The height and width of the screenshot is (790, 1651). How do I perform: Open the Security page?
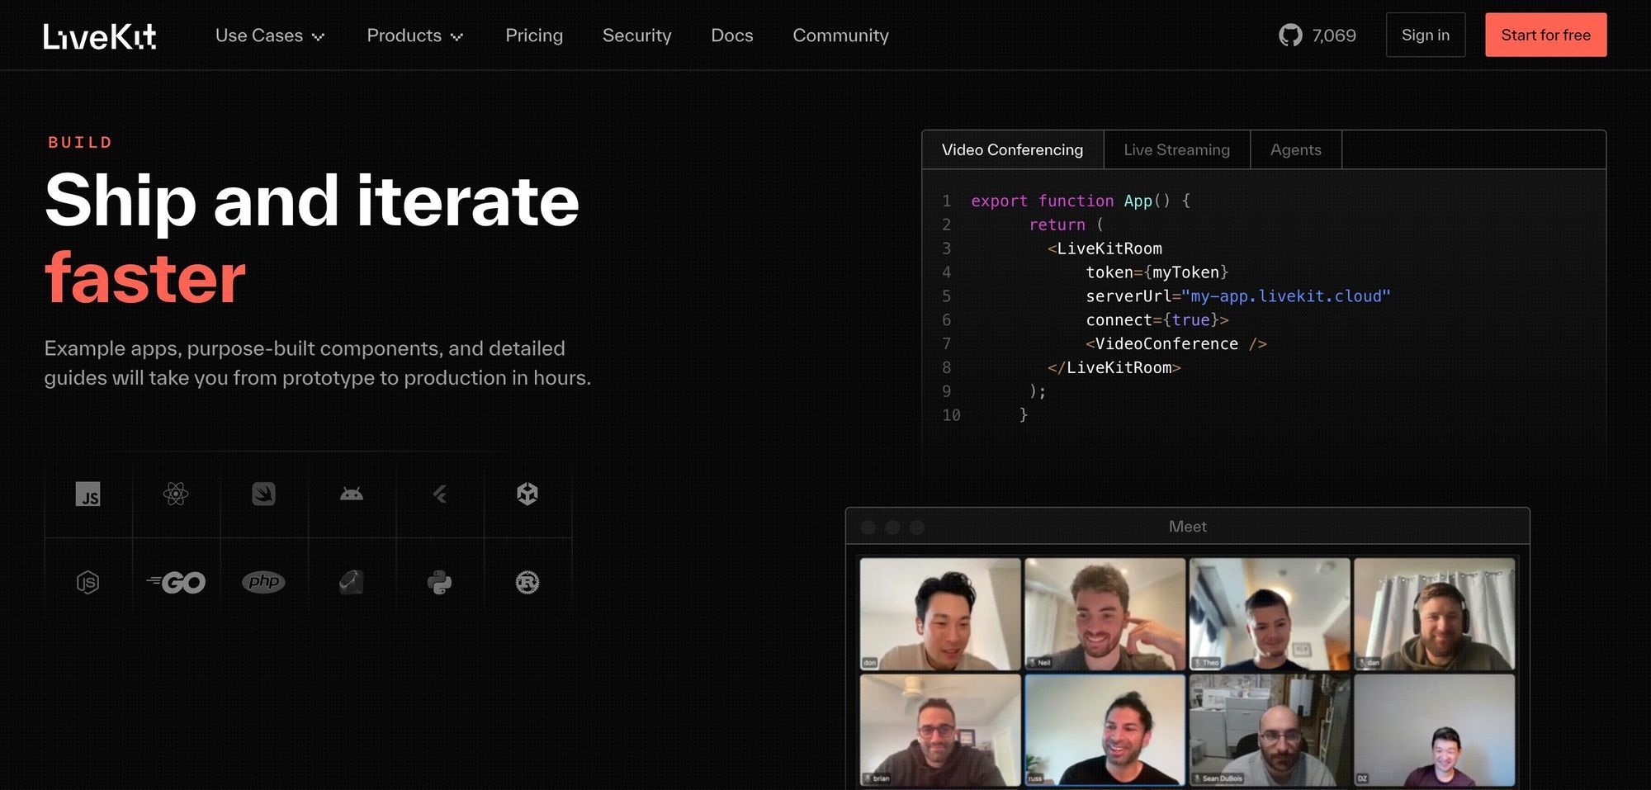click(637, 35)
